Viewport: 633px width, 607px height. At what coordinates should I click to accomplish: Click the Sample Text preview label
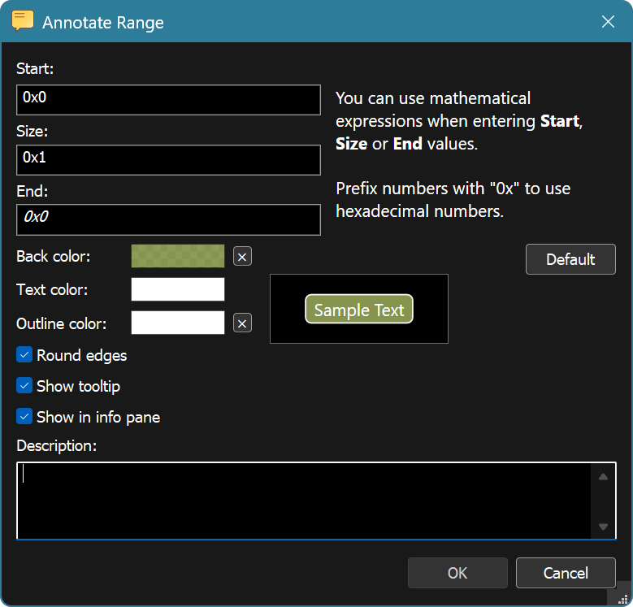(x=359, y=310)
